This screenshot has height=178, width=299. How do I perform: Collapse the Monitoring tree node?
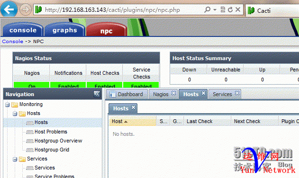[7, 105]
